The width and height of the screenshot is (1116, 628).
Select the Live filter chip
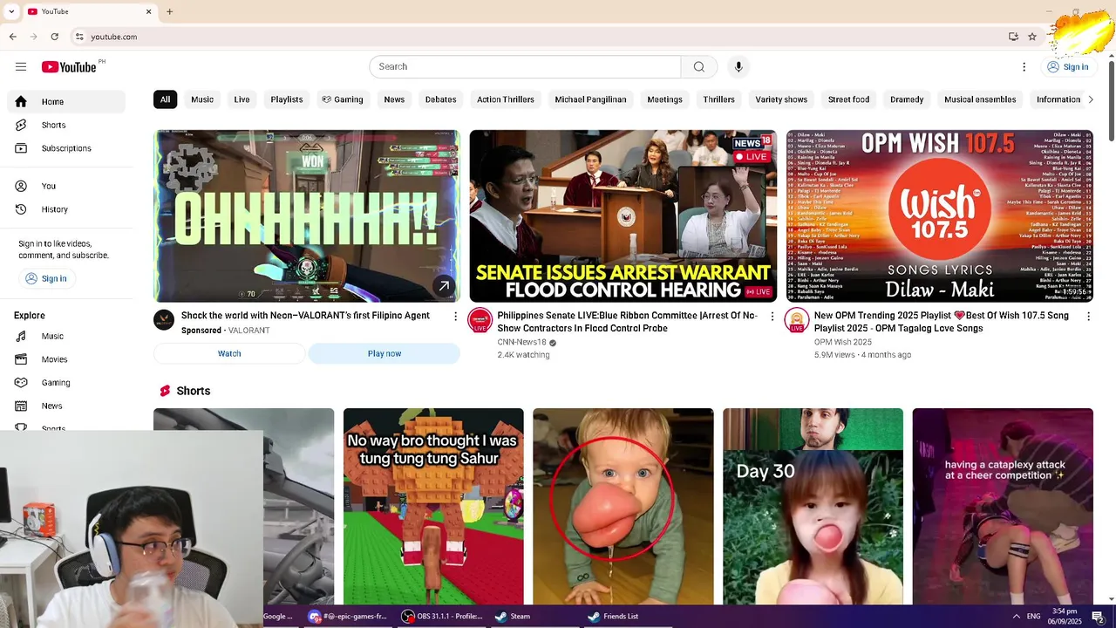coord(242,99)
